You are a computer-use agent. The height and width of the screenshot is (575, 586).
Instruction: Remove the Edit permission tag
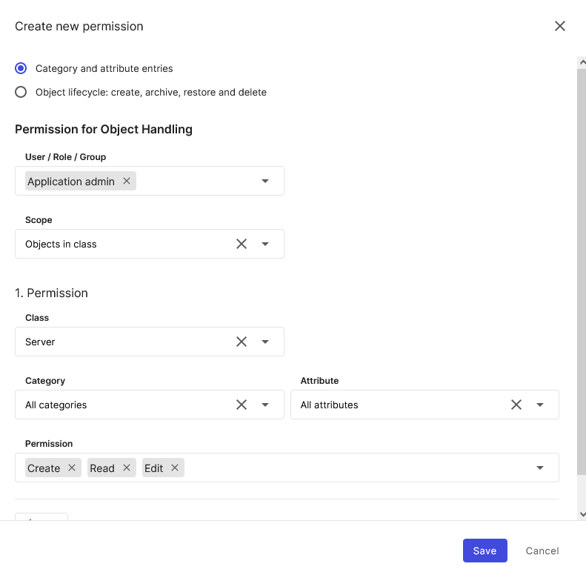(x=175, y=468)
